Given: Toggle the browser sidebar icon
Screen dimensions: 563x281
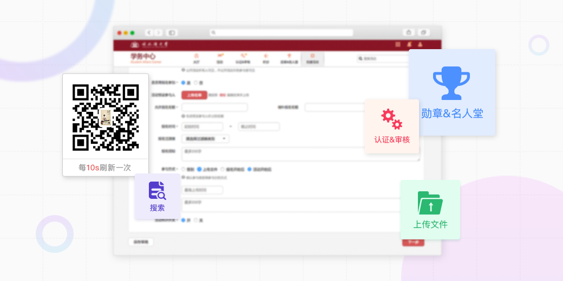Looking at the screenshot, I should [172, 32].
